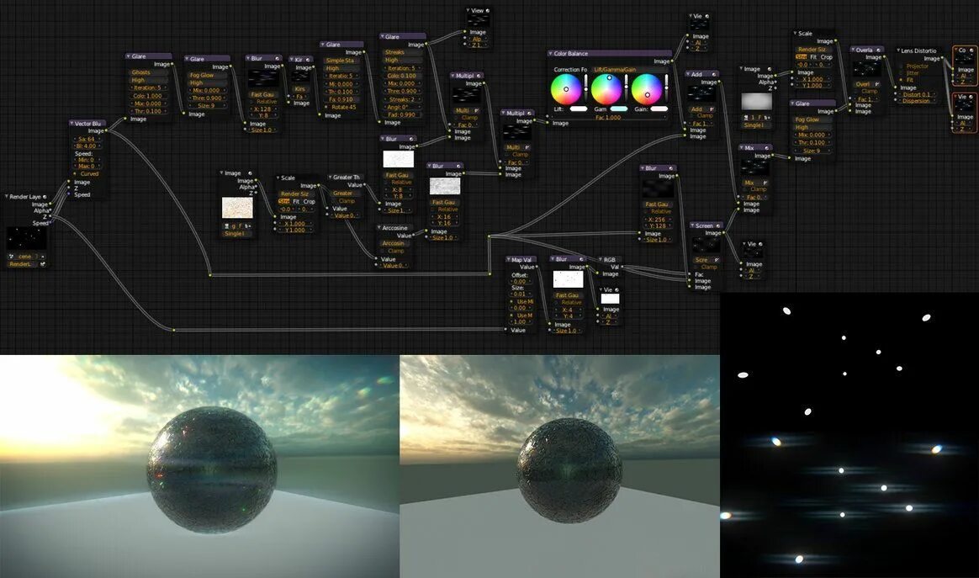The width and height of the screenshot is (979, 578).
Task: Toggle preview icon on Blur node with X:16
Action: tap(457, 167)
